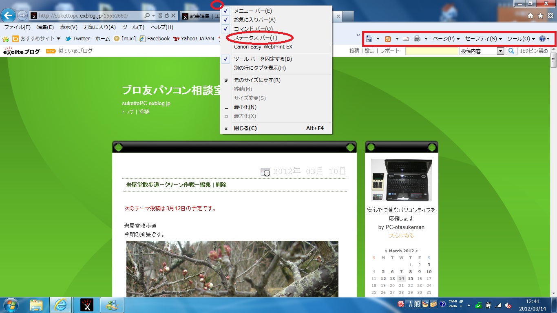Switch to 記事編集 browser tab
The width and height of the screenshot is (557, 313).
[200, 16]
